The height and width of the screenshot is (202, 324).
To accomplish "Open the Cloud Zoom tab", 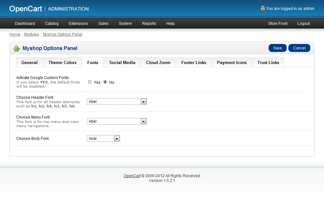I will (158, 62).
